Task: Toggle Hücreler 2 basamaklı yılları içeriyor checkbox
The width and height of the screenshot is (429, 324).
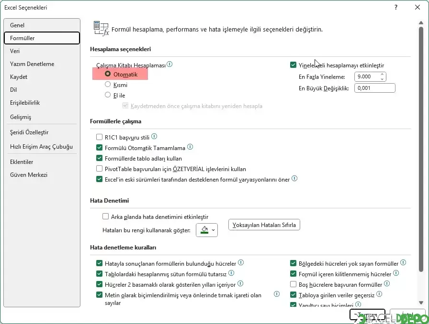Action: pyautogui.click(x=99, y=284)
